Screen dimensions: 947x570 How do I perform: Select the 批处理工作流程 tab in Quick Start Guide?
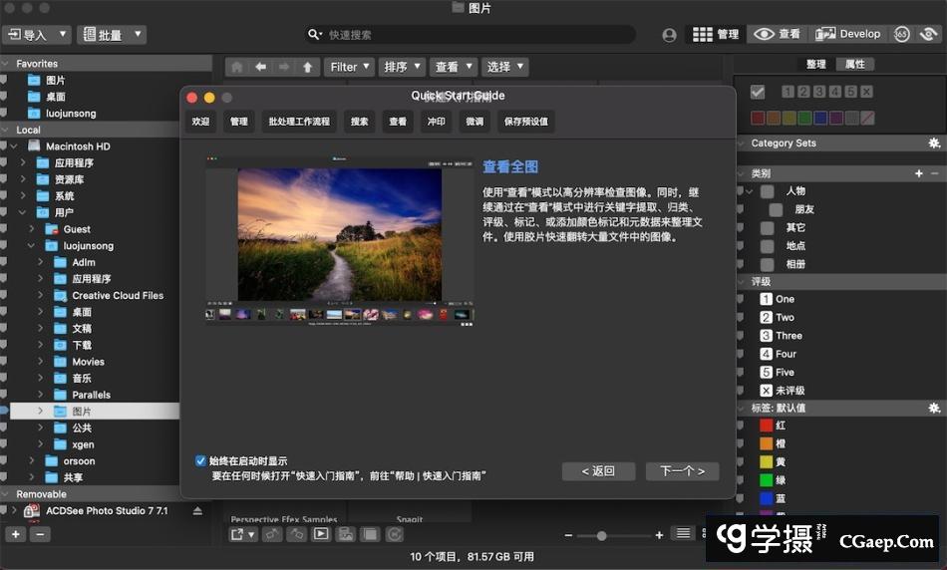(x=299, y=122)
